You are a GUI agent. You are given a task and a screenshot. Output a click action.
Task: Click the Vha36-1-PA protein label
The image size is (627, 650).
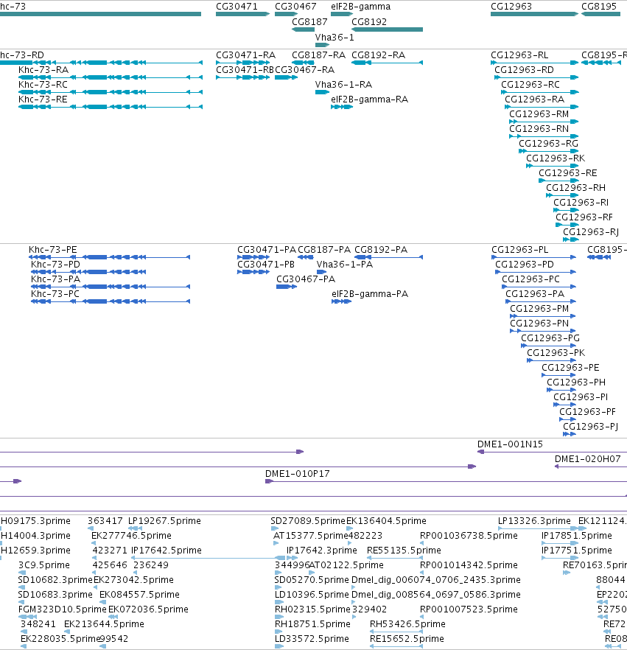[345, 265]
